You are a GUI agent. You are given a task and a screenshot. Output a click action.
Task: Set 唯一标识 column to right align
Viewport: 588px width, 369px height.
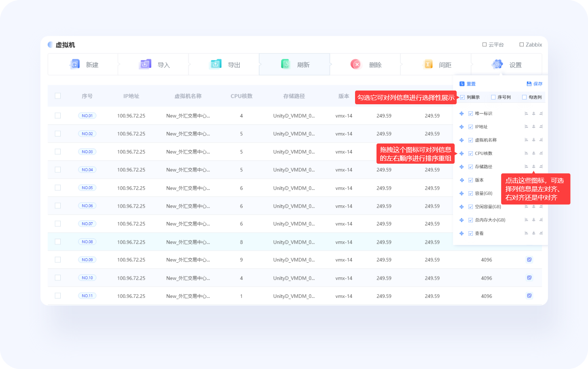click(x=541, y=114)
